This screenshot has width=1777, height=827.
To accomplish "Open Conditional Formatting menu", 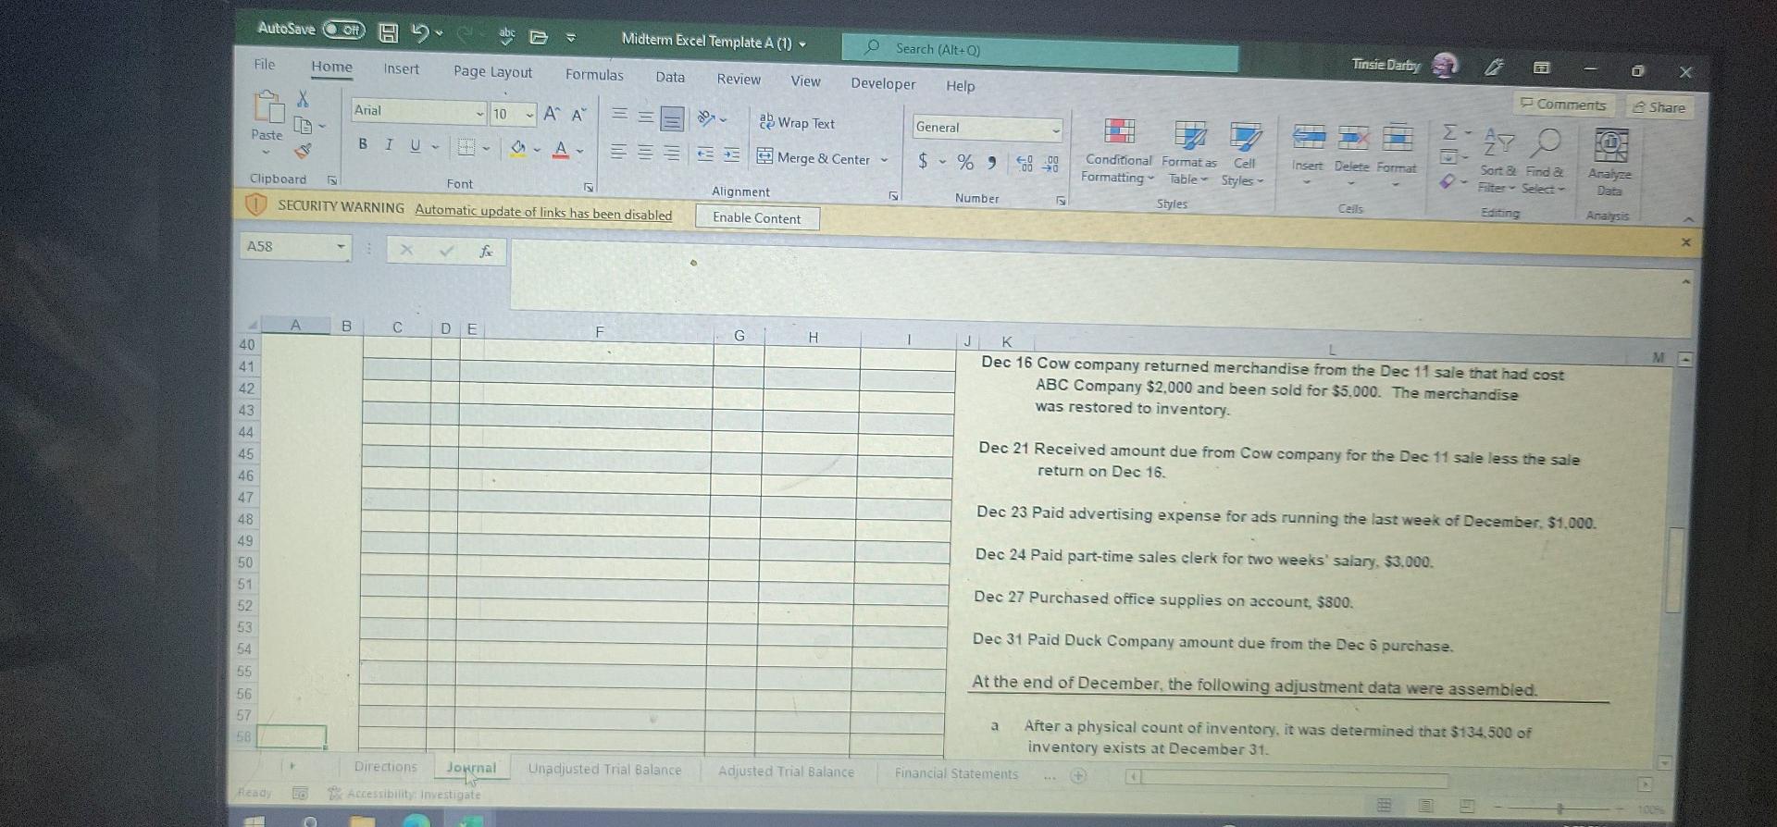I will tap(1118, 150).
